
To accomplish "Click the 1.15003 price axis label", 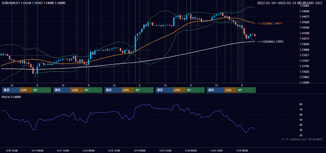I will pyautogui.click(x=304, y=6).
